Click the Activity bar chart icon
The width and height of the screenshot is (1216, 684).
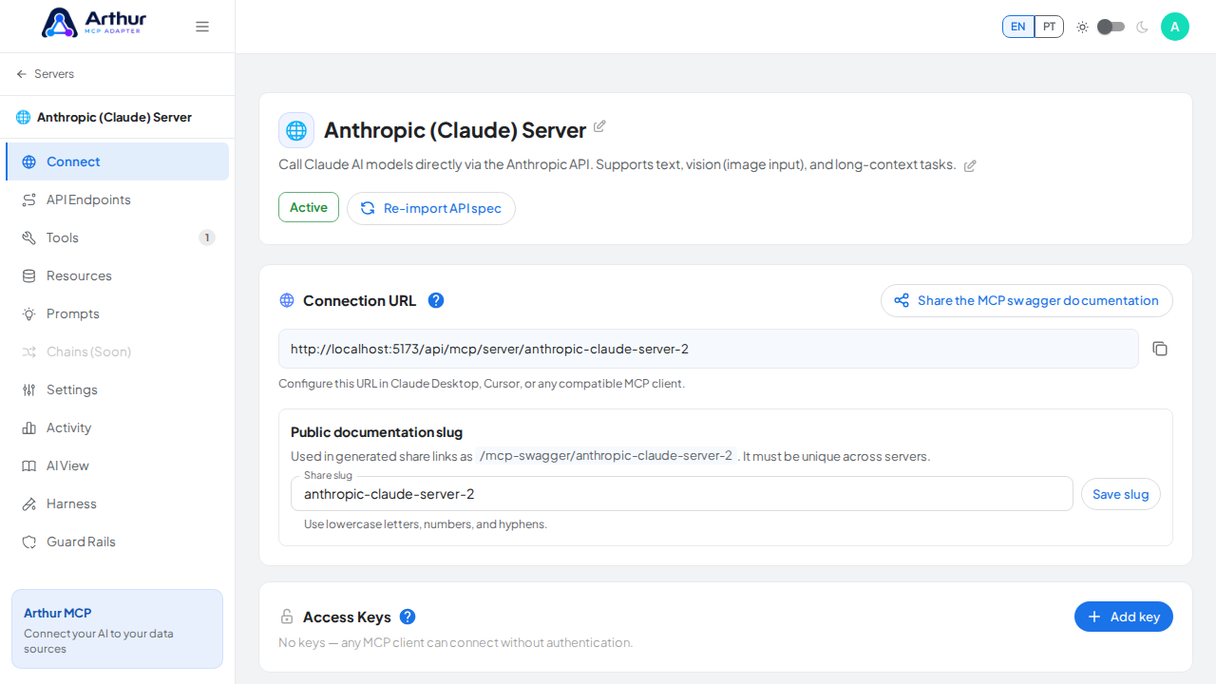pos(28,427)
